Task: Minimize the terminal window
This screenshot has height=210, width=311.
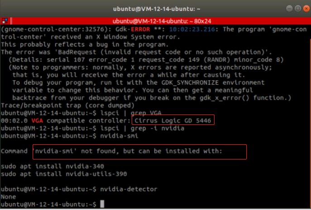Action: [x=289, y=9]
